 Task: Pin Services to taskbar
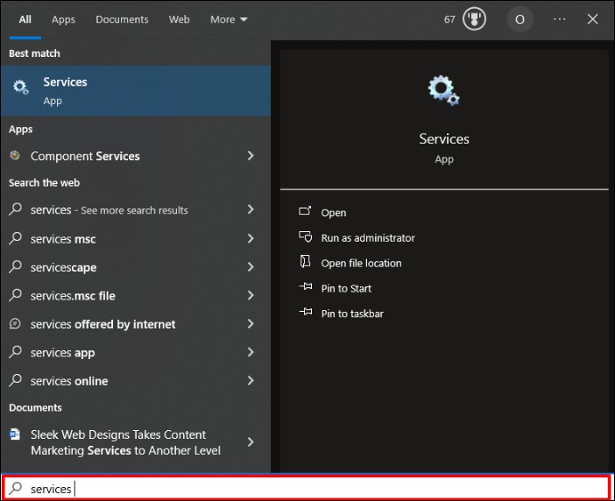pyautogui.click(x=352, y=314)
